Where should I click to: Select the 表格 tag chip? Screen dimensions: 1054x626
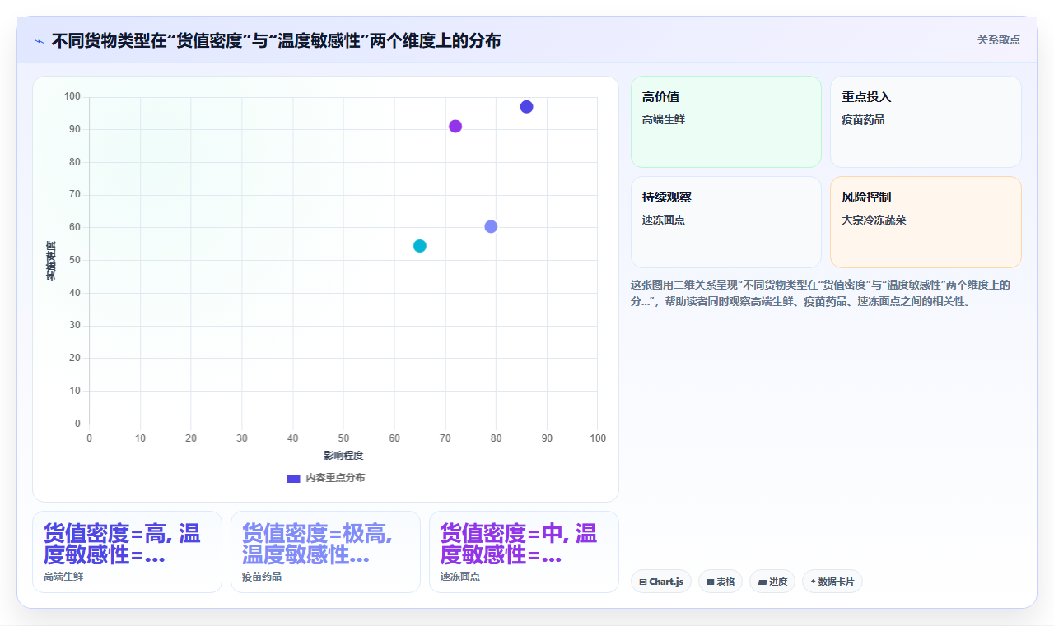721,582
